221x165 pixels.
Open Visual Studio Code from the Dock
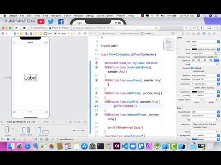coord(125,146)
